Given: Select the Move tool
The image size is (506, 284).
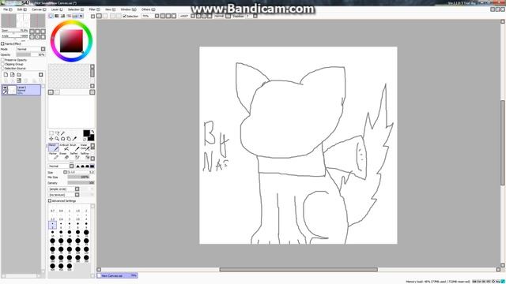Looking at the screenshot, I should coord(51,139).
